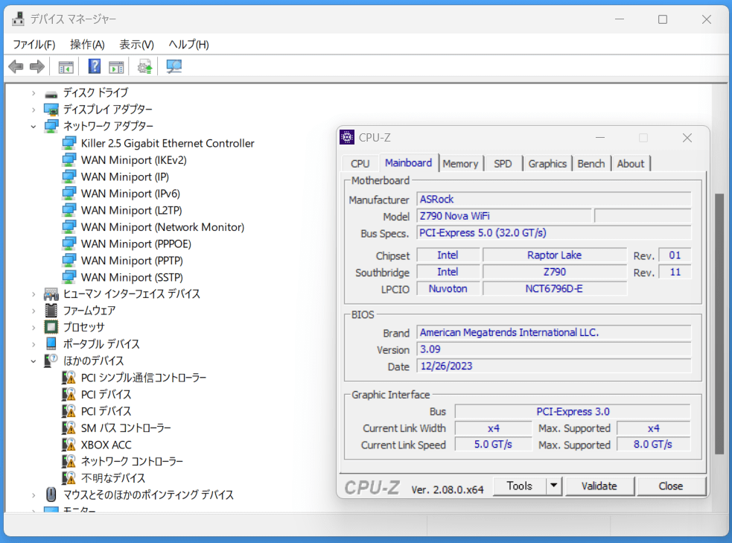Expand the プロセッサ node
The width and height of the screenshot is (732, 543).
pos(34,328)
